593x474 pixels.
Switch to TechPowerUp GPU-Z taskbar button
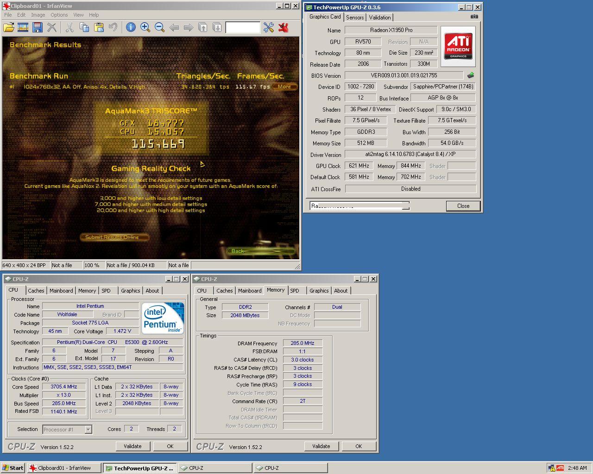140,468
